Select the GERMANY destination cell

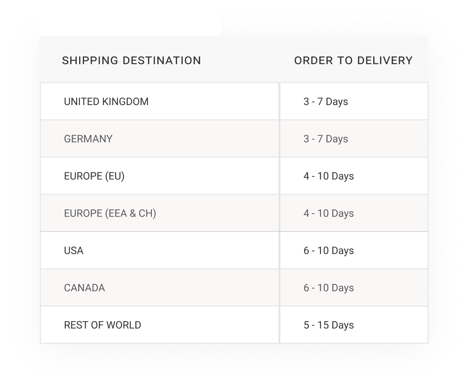tap(159, 139)
